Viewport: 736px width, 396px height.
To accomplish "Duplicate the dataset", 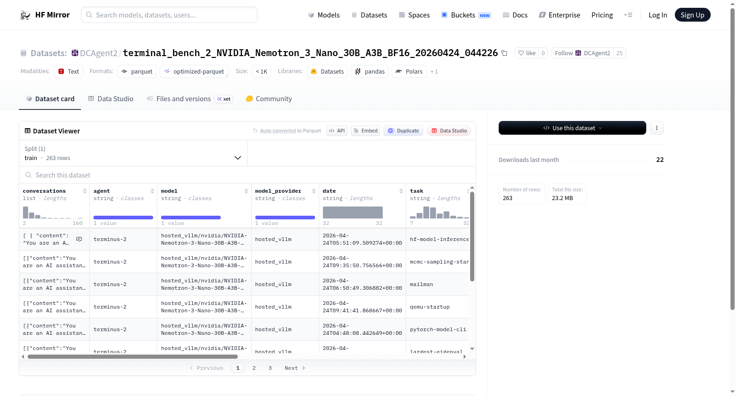I will point(403,131).
